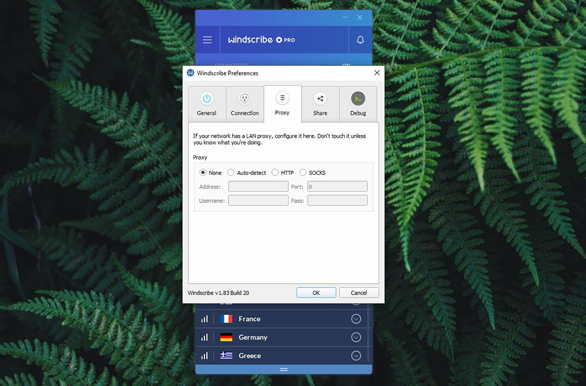
Task: Click the Debug terminal icon
Action: [x=358, y=99]
